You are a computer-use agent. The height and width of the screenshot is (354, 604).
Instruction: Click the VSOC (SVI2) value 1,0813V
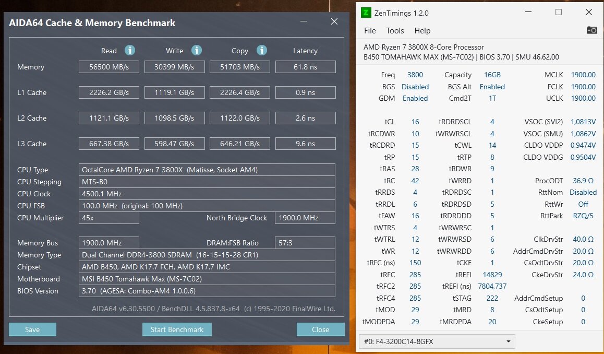click(583, 122)
